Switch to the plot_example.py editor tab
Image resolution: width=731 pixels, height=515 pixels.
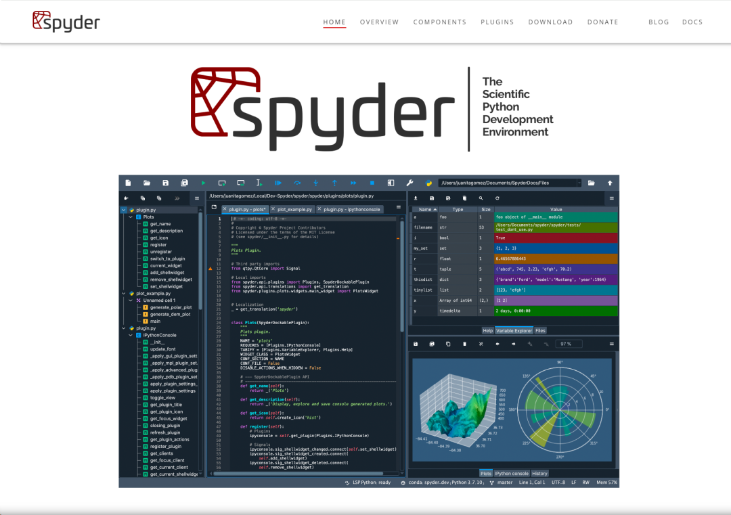[x=293, y=209]
